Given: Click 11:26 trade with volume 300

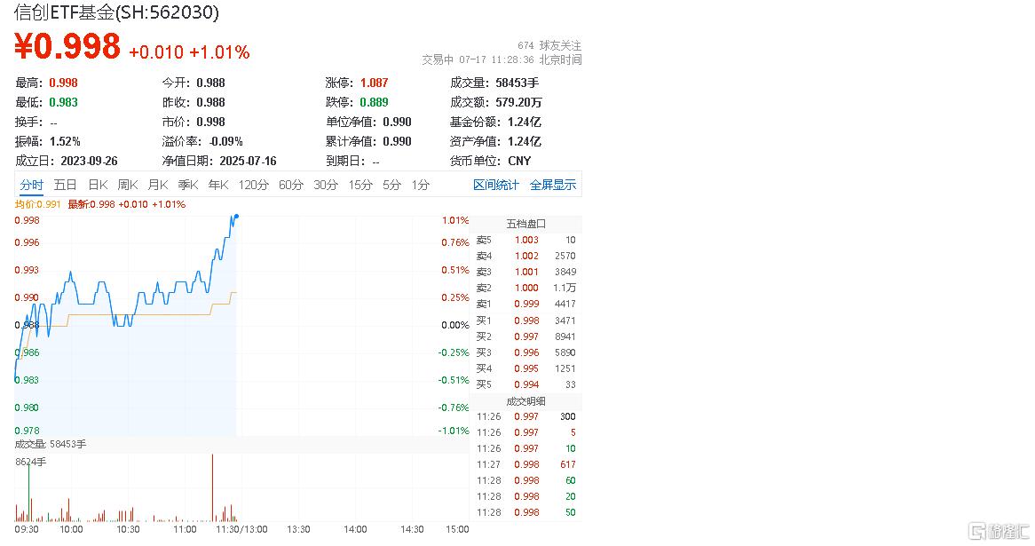Looking at the screenshot, I should coord(526,416).
